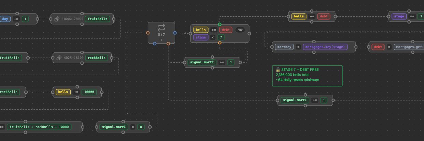424x141 pixels.
Task: Open the += operator in the stage node
Action: [x=412, y=16]
